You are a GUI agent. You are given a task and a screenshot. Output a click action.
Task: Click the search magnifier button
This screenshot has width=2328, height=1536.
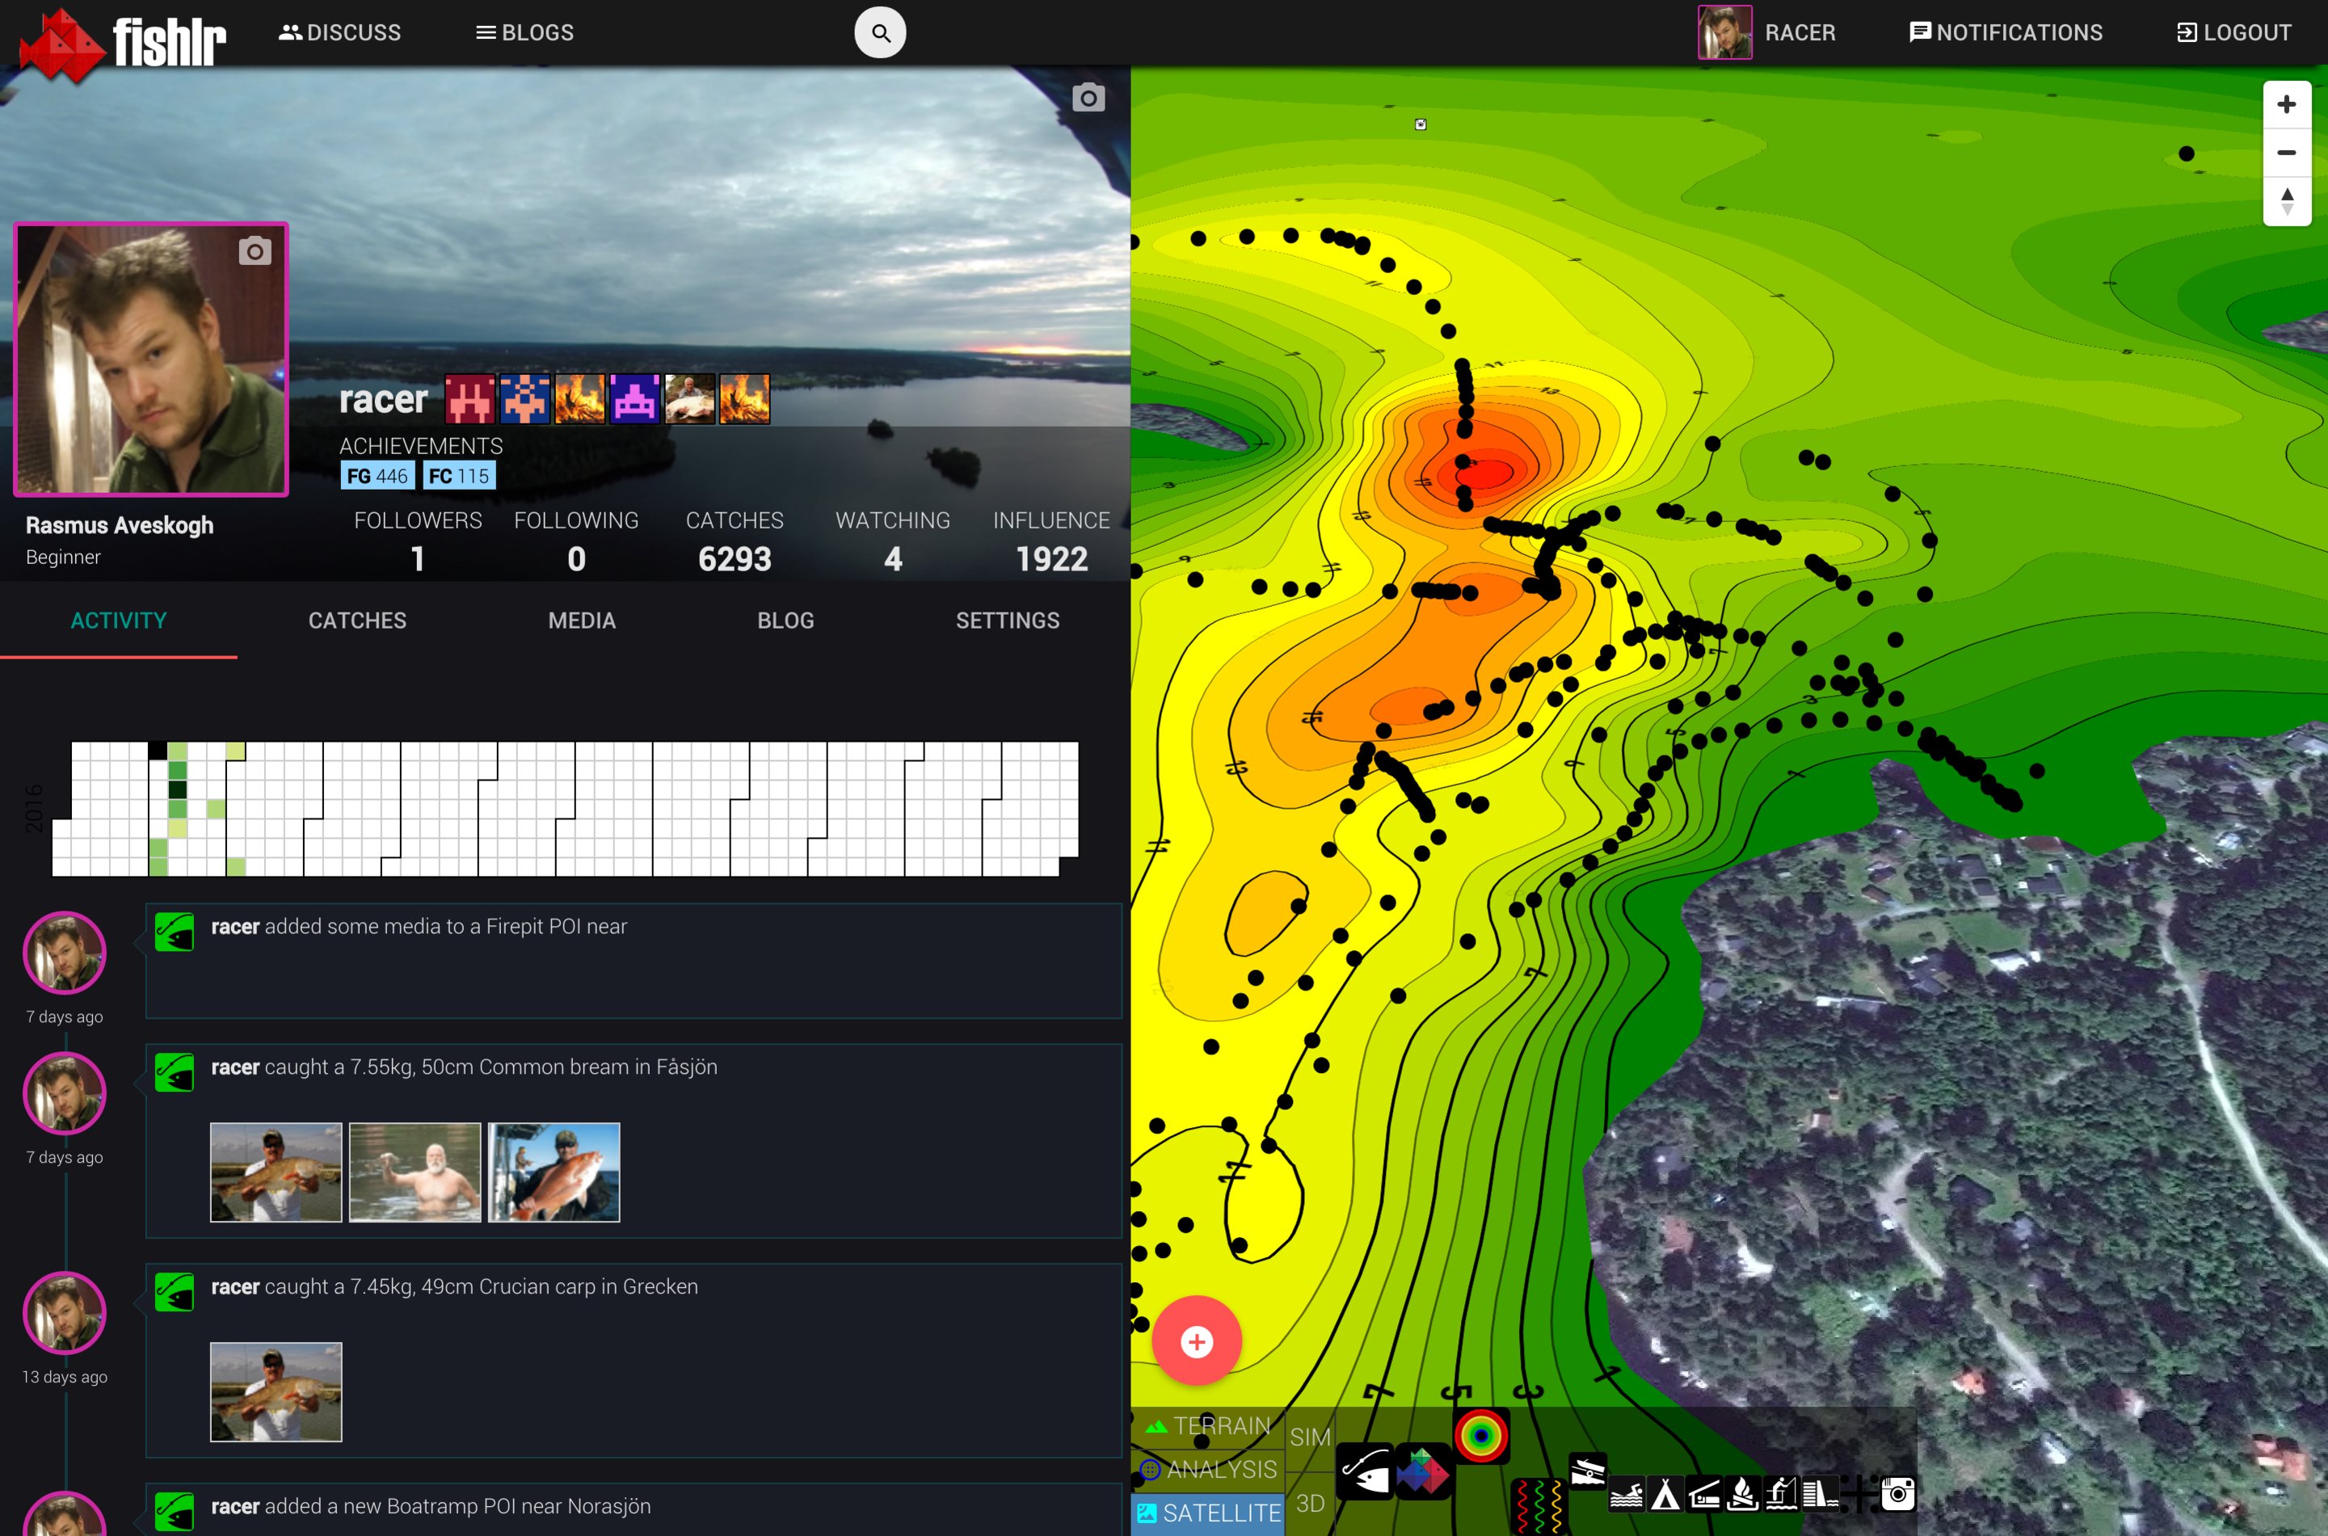(879, 33)
